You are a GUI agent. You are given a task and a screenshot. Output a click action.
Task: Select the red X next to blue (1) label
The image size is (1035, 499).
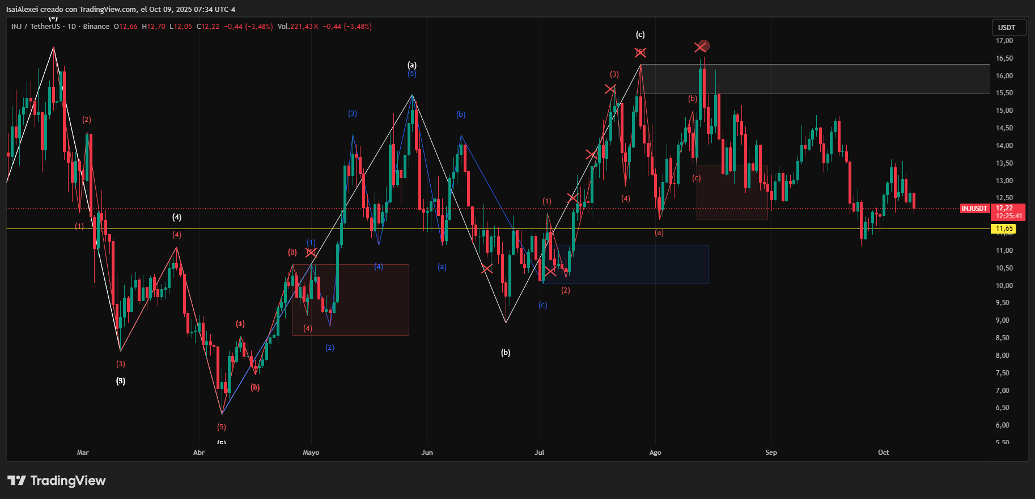311,252
